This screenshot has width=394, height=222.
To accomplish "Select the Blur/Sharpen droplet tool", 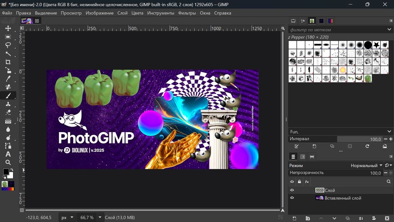I will (8, 129).
